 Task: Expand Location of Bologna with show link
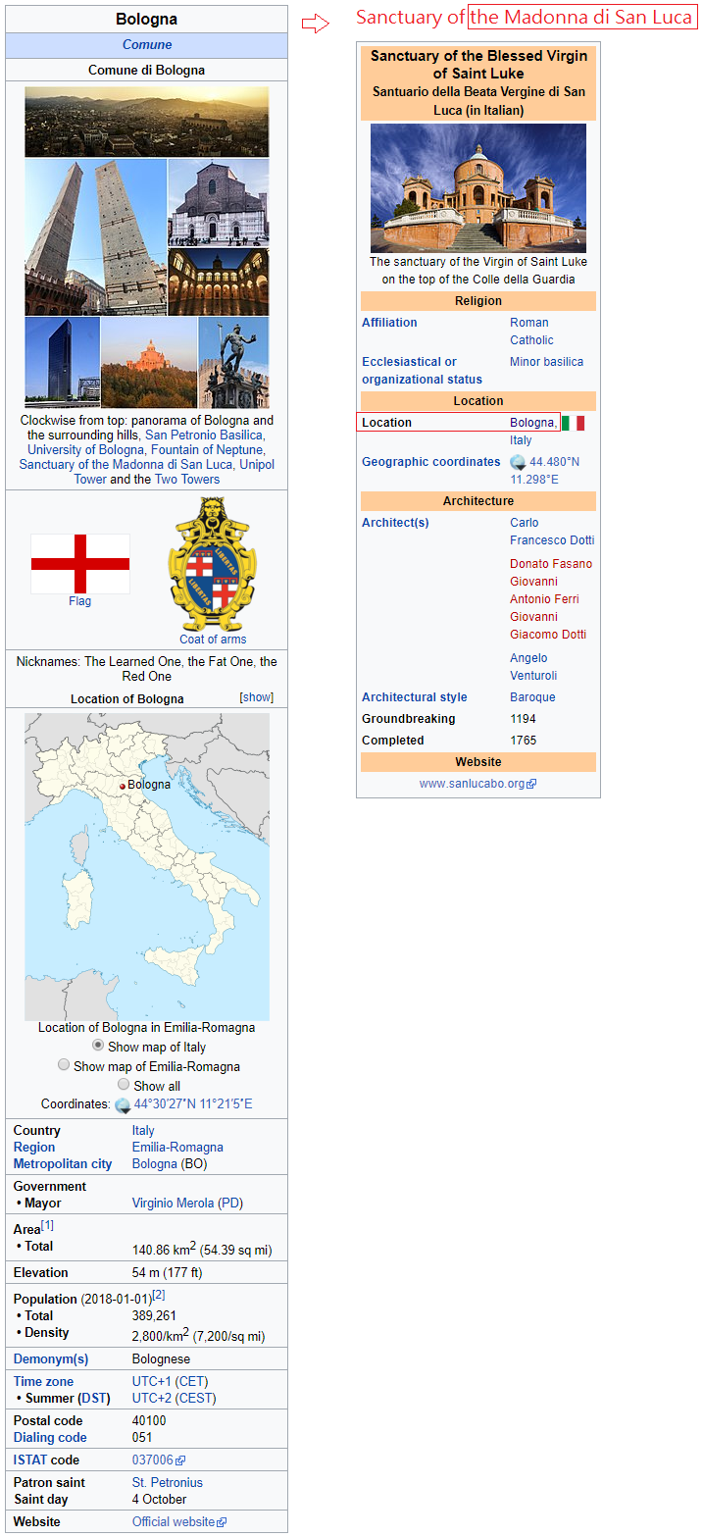pyautogui.click(x=257, y=697)
